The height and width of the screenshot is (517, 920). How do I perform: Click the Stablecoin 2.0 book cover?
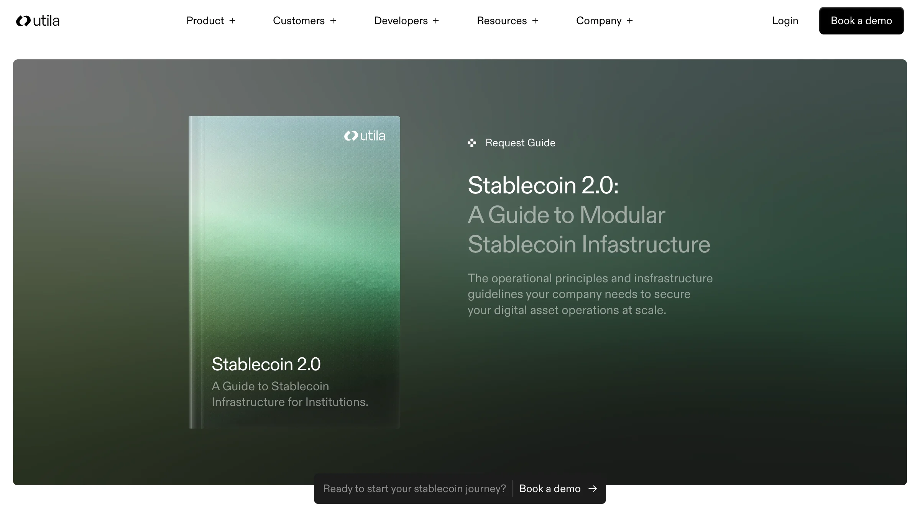pos(294,272)
